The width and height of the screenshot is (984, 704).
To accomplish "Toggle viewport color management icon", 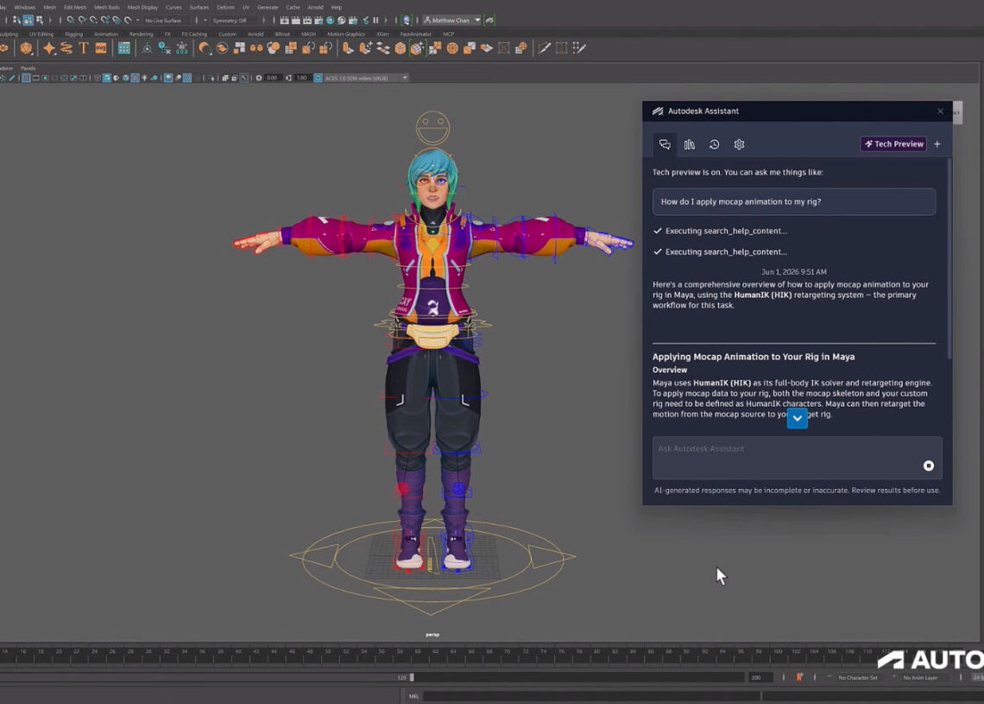I will point(319,78).
